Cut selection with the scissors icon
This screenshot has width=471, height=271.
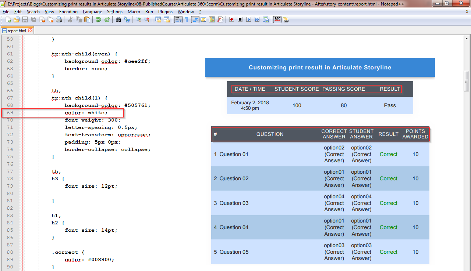pos(70,19)
